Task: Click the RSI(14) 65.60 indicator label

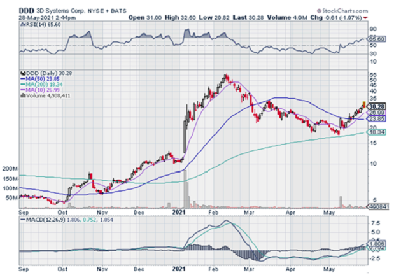Action: tap(41, 25)
